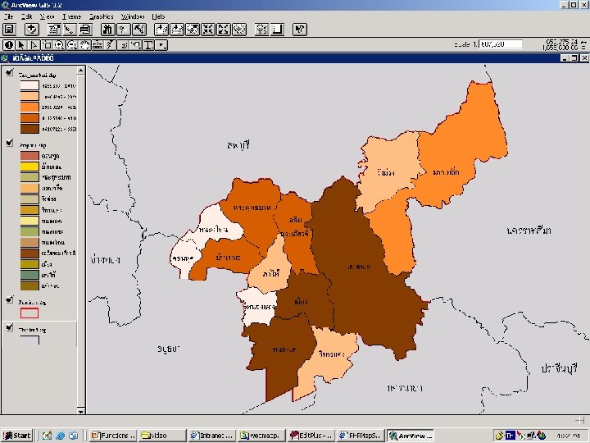The height and width of the screenshot is (443, 590).
Task: Click the red outlined legend symbol
Action: 29,313
